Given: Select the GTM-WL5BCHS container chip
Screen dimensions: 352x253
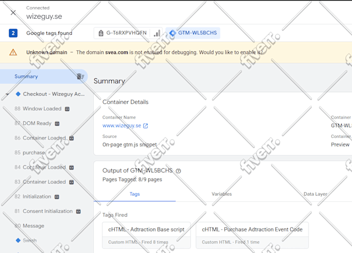Looking at the screenshot, I should 193,33.
